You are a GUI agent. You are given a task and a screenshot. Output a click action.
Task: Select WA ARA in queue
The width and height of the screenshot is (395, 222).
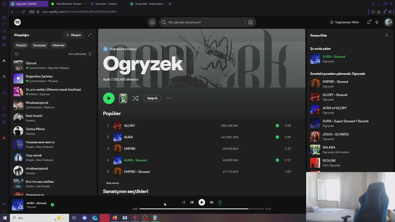tap(350, 150)
